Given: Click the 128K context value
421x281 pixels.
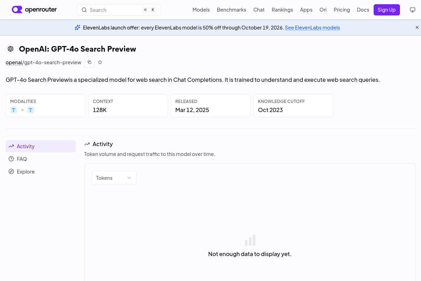Looking at the screenshot, I should click(100, 110).
